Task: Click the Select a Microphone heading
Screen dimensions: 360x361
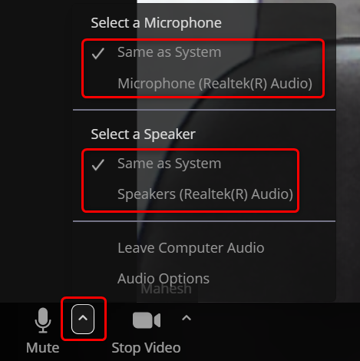Action: click(x=156, y=23)
